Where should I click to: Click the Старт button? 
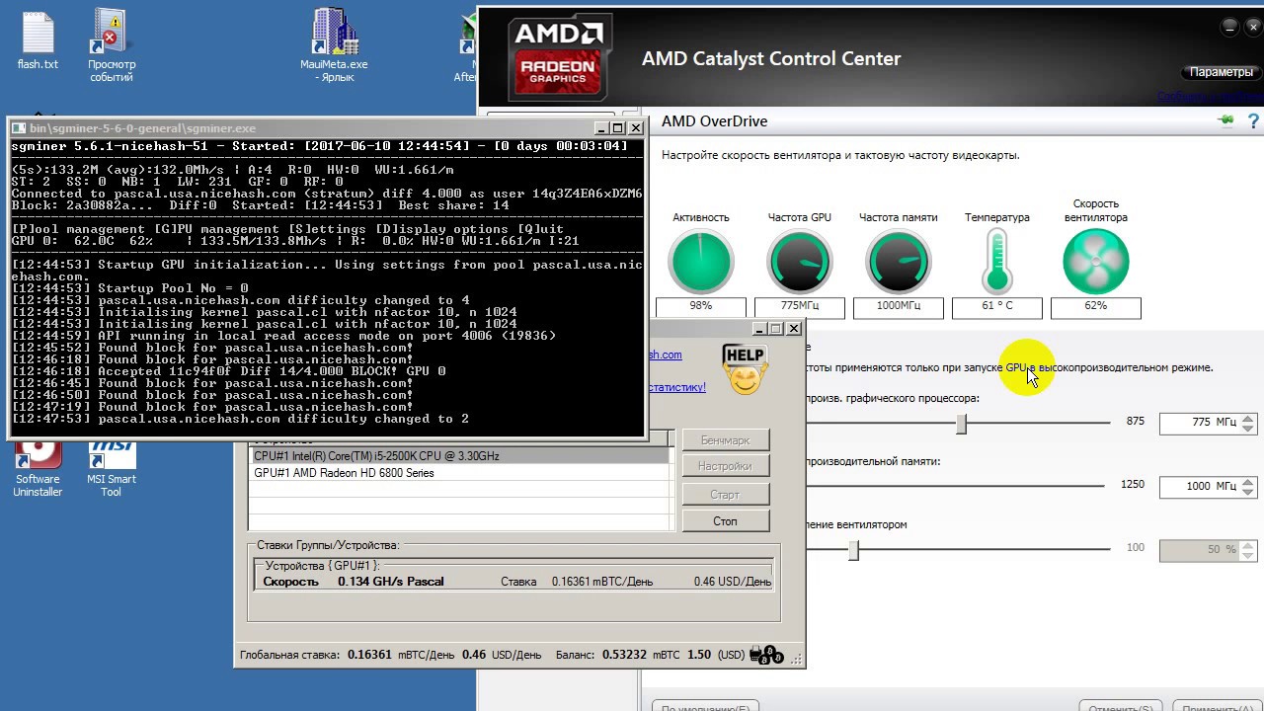tap(725, 495)
